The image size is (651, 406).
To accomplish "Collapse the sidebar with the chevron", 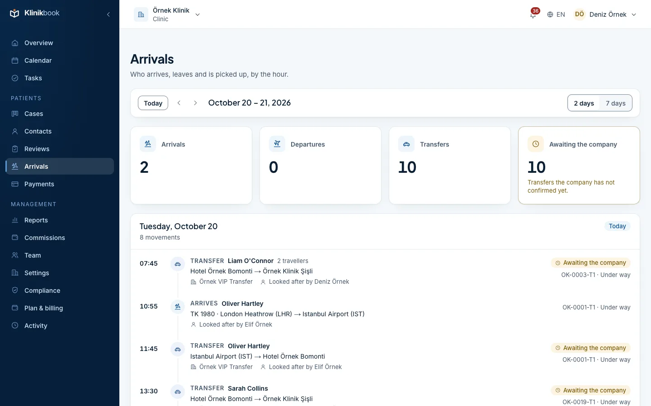I will [x=108, y=14].
